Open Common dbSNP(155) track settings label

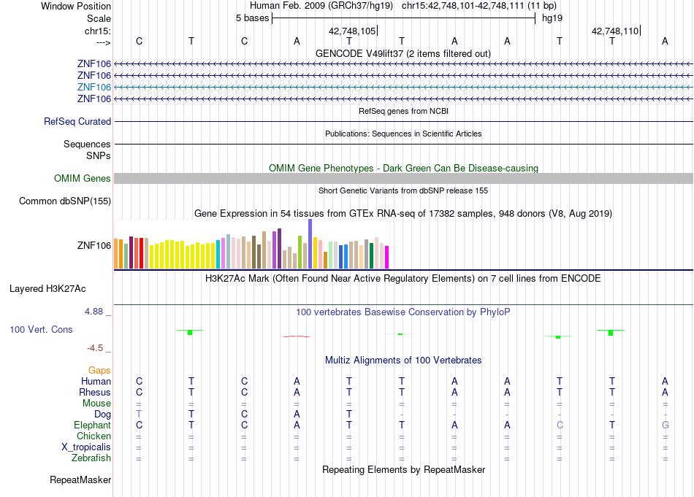tap(65, 201)
